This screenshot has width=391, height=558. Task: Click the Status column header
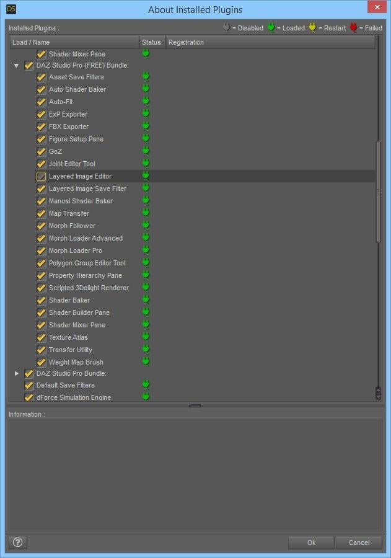152,42
